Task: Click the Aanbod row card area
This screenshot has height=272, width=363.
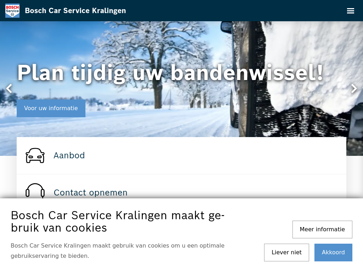Action: tap(181, 155)
